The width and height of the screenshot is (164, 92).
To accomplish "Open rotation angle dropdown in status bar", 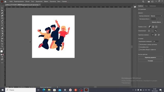I will click(x=19, y=87).
